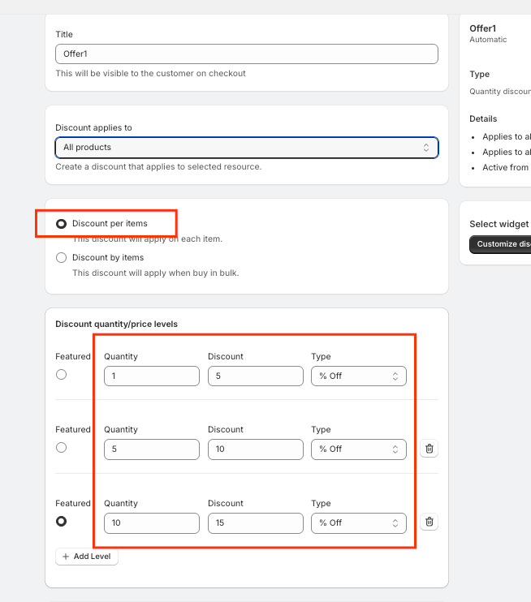Toggle Featured on the third level

[x=61, y=521]
